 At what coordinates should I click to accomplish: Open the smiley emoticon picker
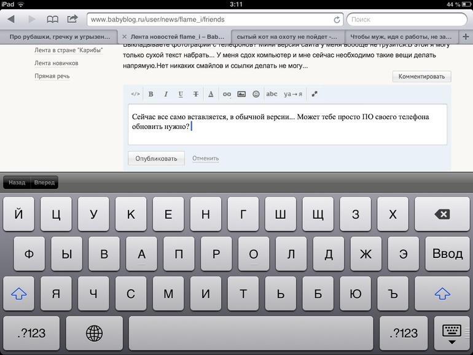(x=256, y=94)
